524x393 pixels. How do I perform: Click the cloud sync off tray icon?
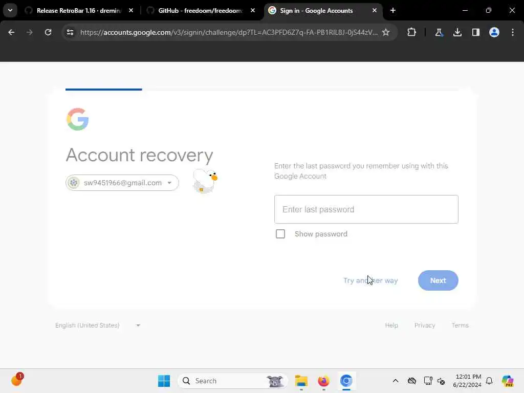(412, 381)
